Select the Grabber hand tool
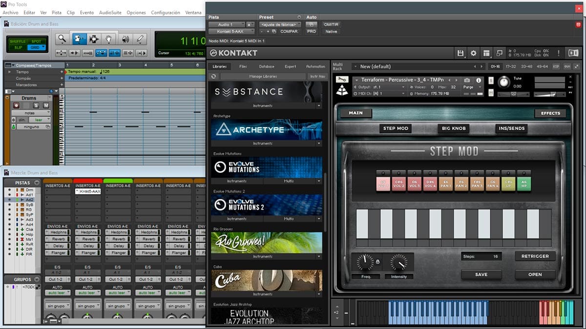Screen dimensions: 586x329 pyautogui.click(x=109, y=39)
